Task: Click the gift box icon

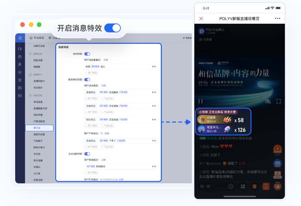Action: pos(254,186)
